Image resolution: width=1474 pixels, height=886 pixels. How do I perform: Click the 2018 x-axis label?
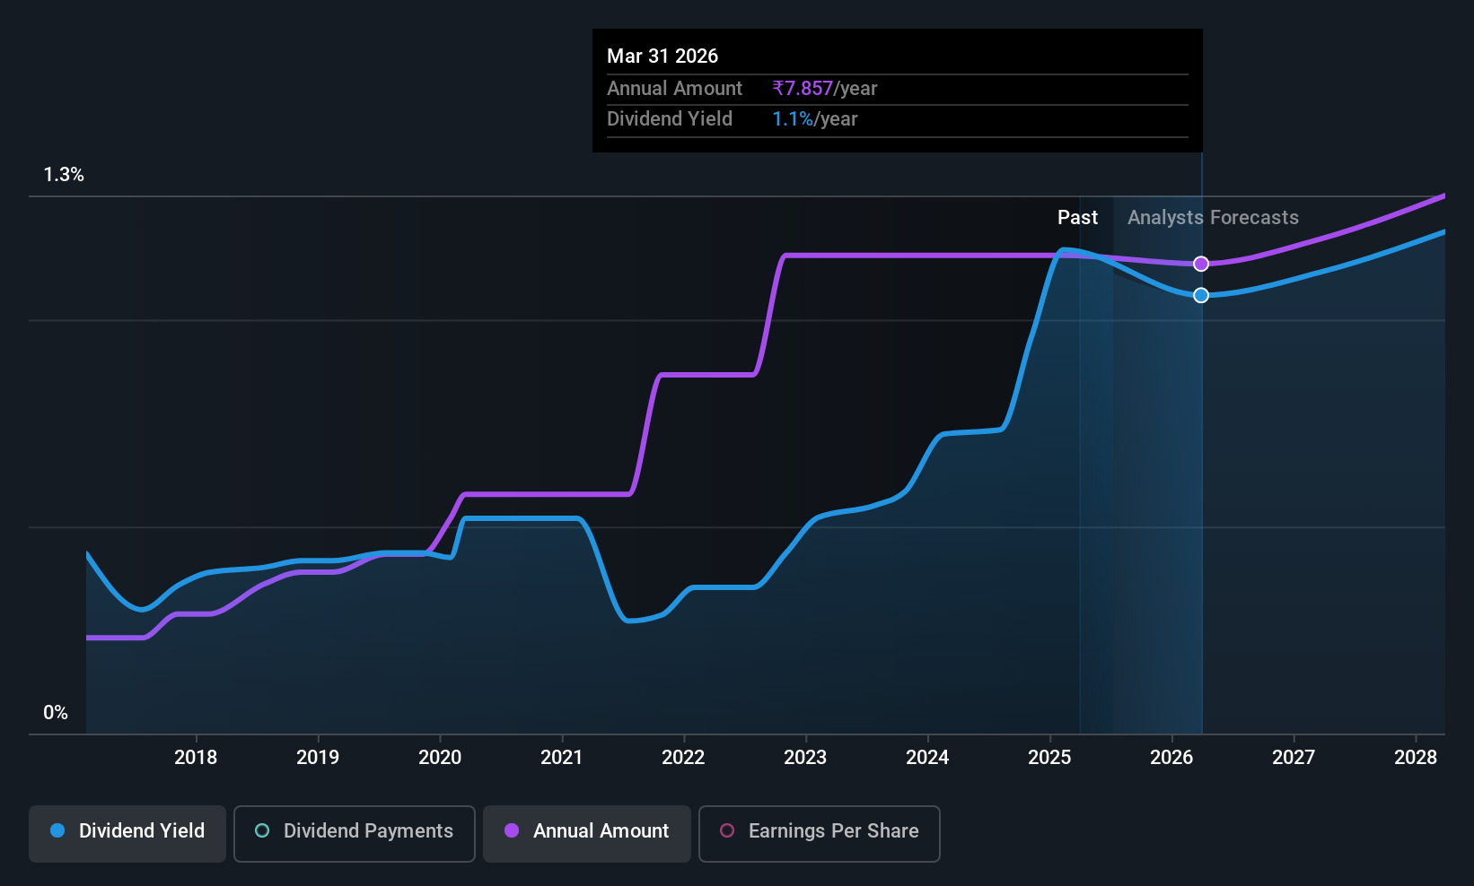196,758
